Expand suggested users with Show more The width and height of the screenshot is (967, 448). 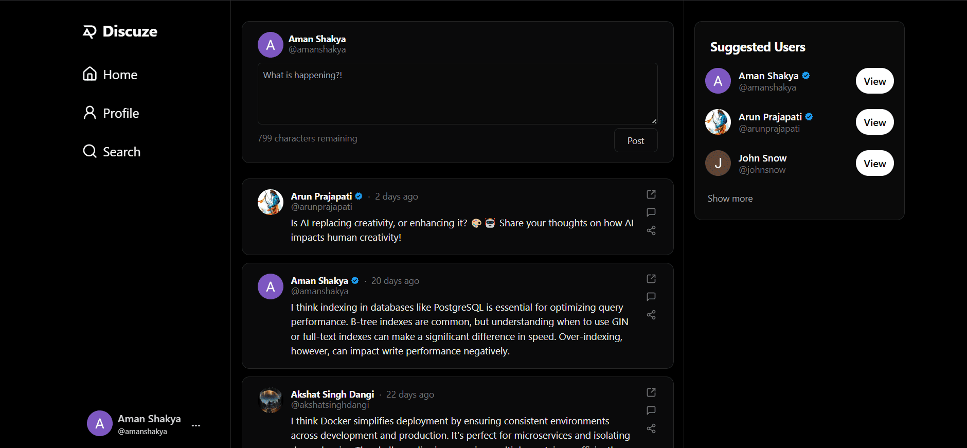pyautogui.click(x=730, y=199)
